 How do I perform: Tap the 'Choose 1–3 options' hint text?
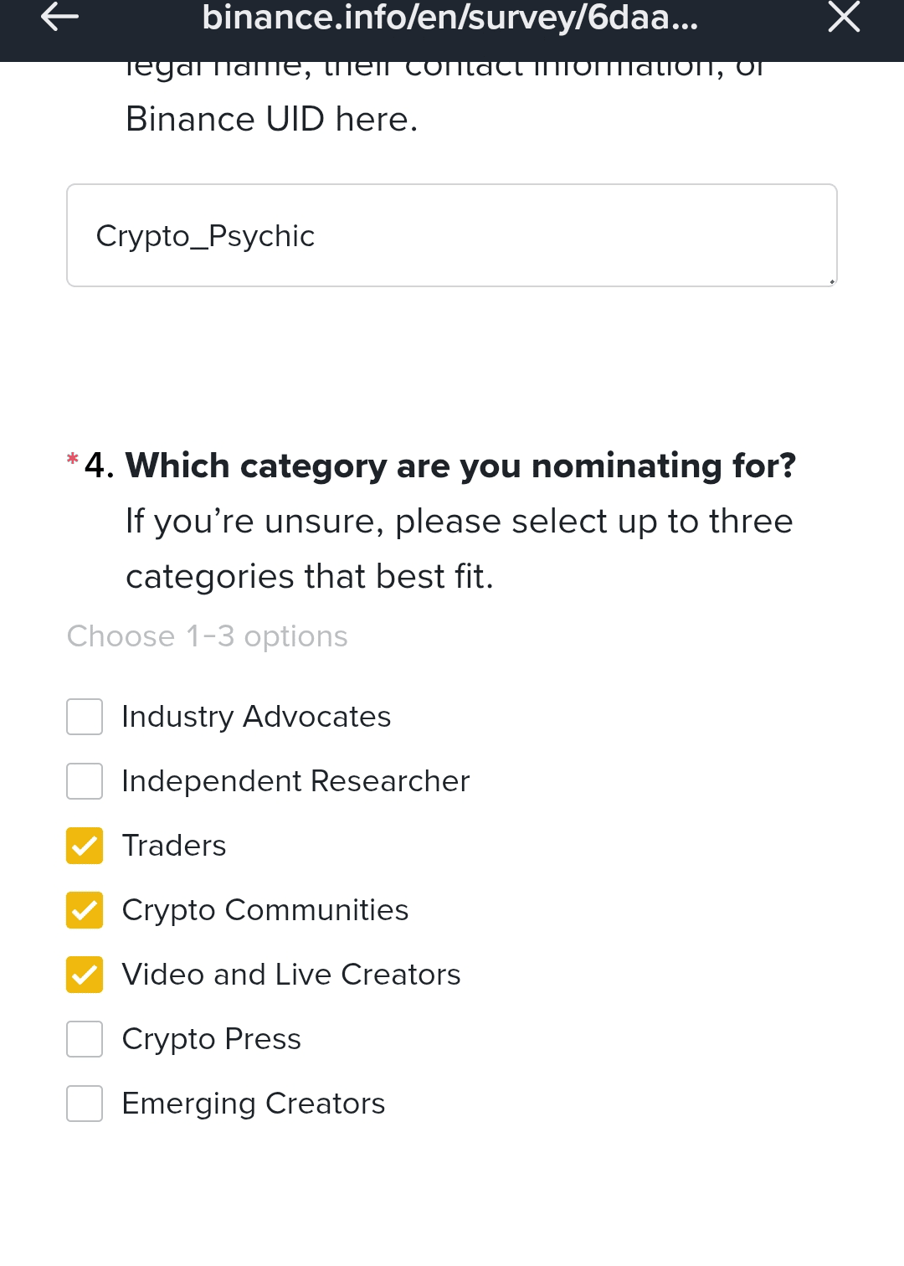tap(208, 636)
